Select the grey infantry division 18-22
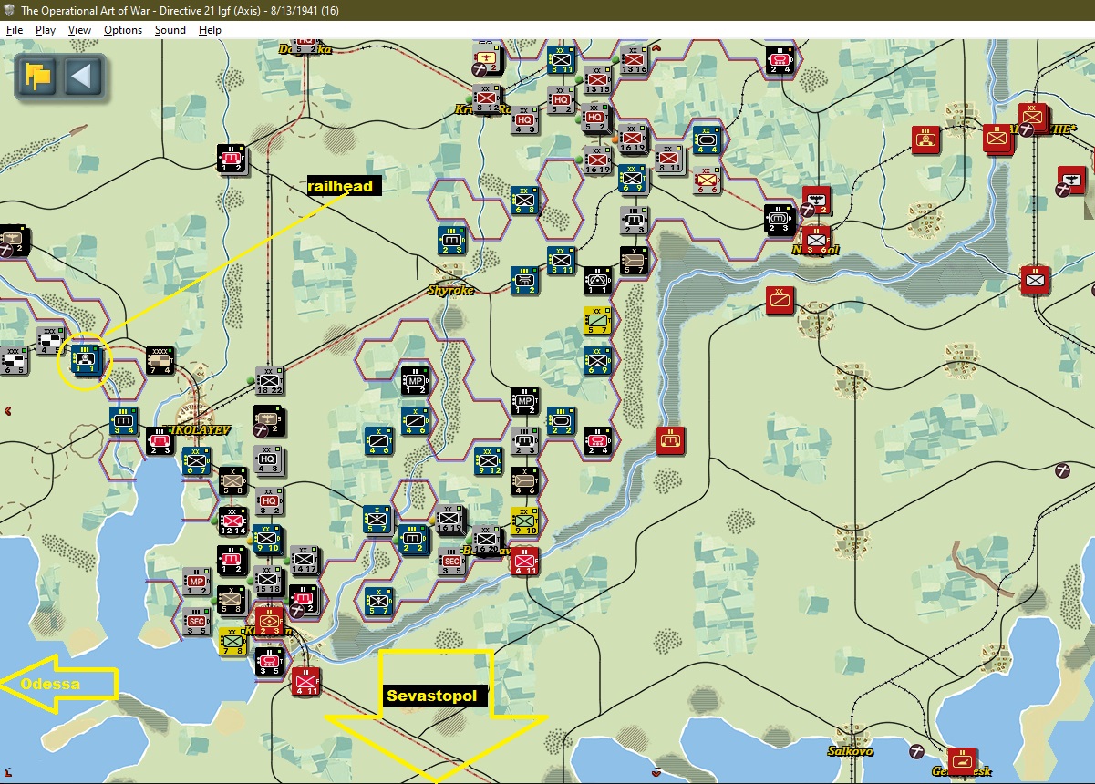Screen dimensions: 1095x784 pyautogui.click(x=269, y=380)
